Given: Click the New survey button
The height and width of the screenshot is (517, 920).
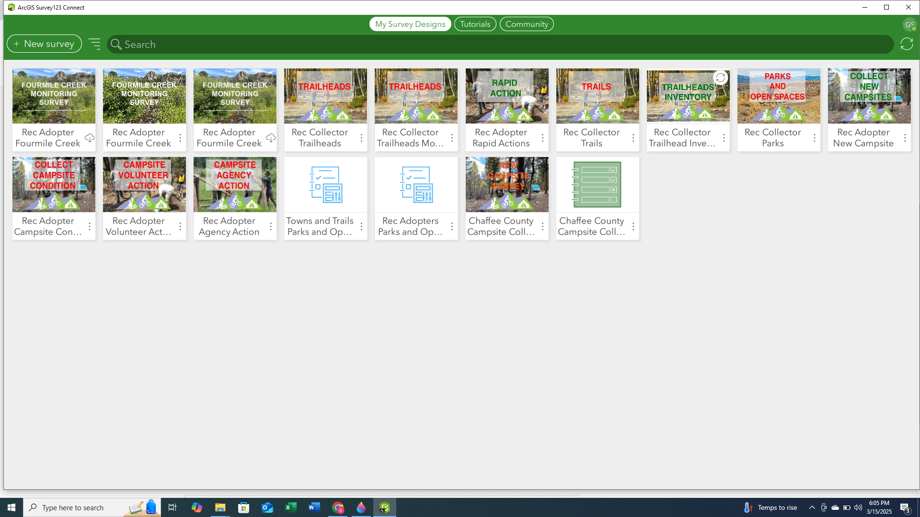Looking at the screenshot, I should (x=44, y=44).
